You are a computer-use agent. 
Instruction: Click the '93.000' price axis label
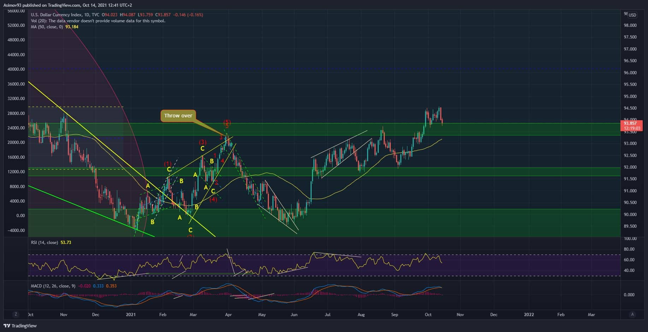point(630,144)
